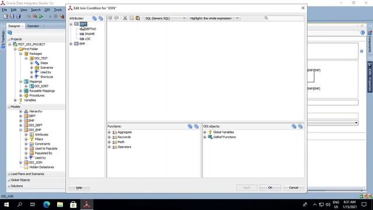Collapse all in ODI objects panel
The height and width of the screenshot is (210, 373).
tap(301, 127)
